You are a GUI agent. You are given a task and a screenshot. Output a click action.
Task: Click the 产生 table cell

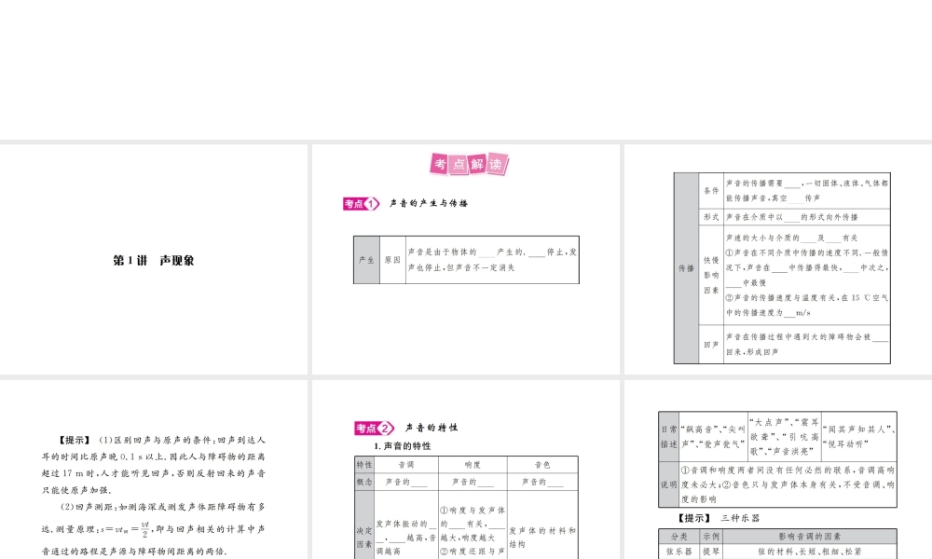(x=366, y=260)
